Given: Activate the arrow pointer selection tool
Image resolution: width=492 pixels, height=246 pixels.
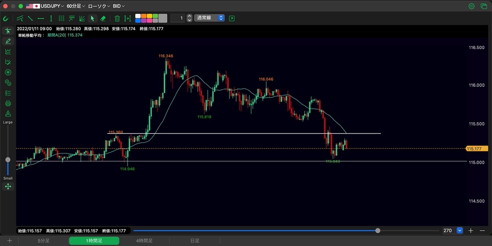Looking at the screenshot, I should 93,18.
